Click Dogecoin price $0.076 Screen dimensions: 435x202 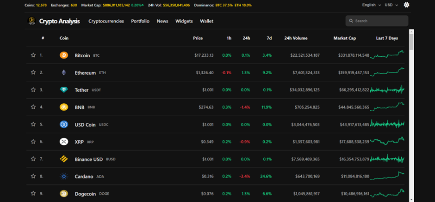tap(207, 194)
